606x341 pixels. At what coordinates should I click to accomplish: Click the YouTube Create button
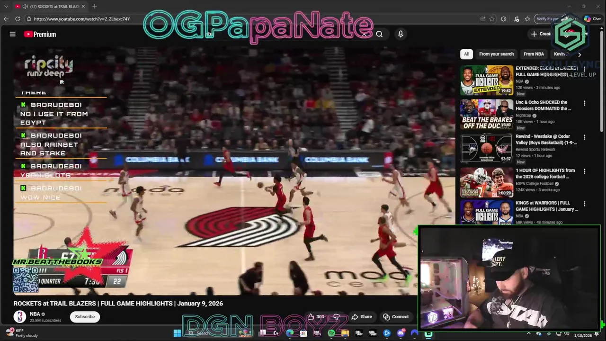coord(541,34)
